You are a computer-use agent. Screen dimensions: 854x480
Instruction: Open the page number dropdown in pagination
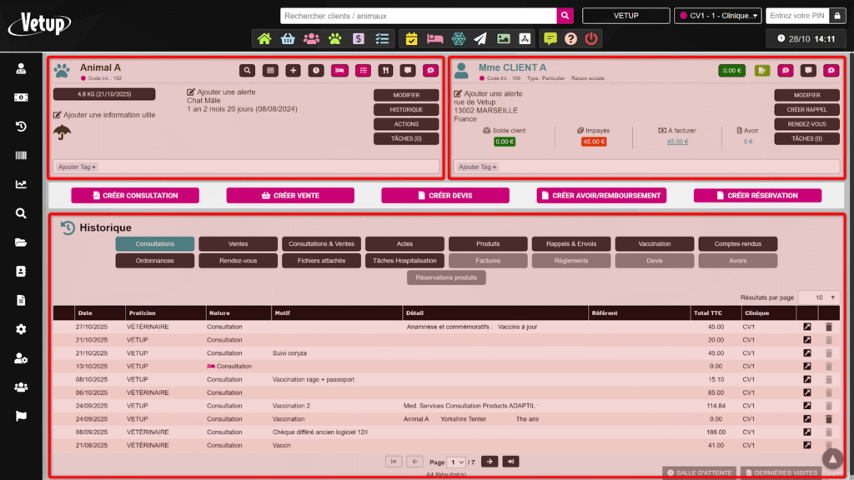(x=456, y=462)
